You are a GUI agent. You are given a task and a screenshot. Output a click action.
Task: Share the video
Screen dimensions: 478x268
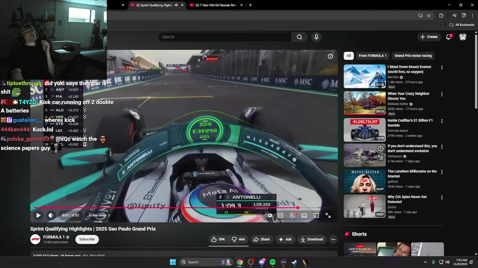(261, 239)
